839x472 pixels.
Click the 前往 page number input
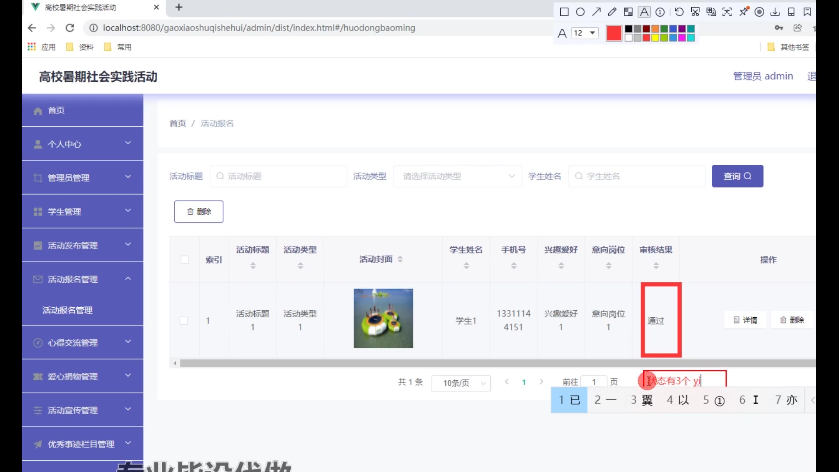(x=594, y=382)
